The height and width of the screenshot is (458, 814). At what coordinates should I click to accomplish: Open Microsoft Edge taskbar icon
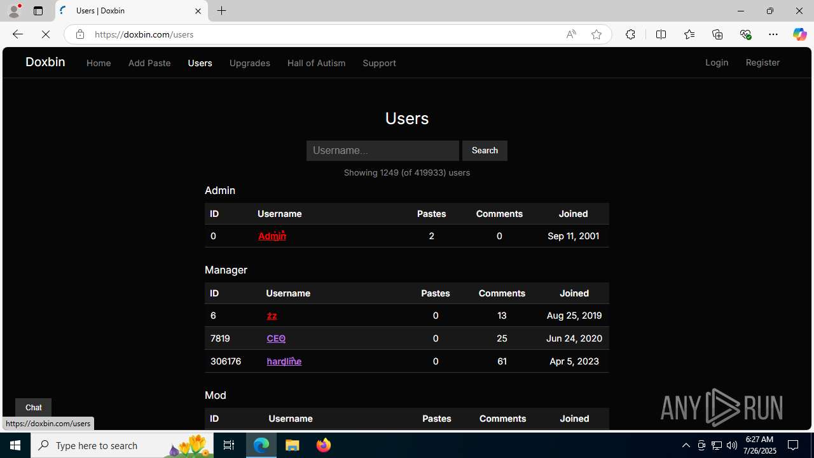[x=261, y=445]
